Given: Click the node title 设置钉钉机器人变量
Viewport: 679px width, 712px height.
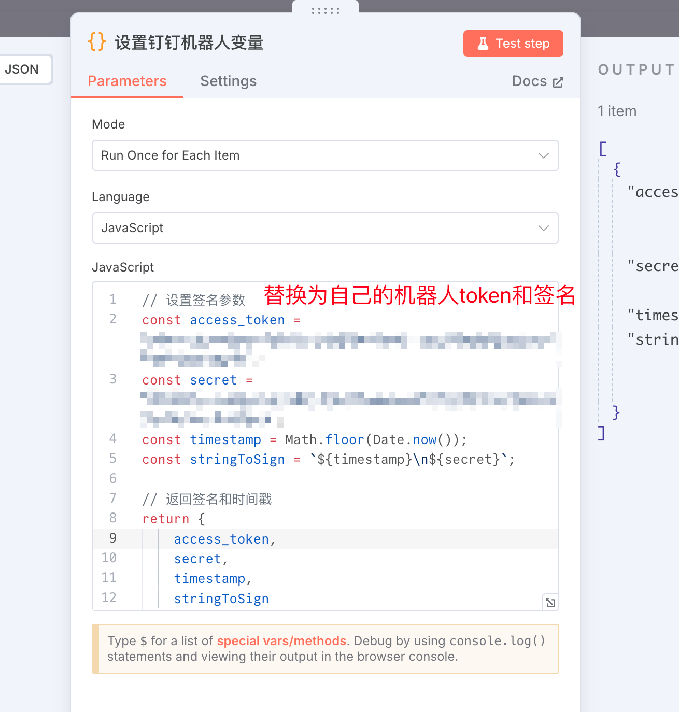Looking at the screenshot, I should pos(189,42).
